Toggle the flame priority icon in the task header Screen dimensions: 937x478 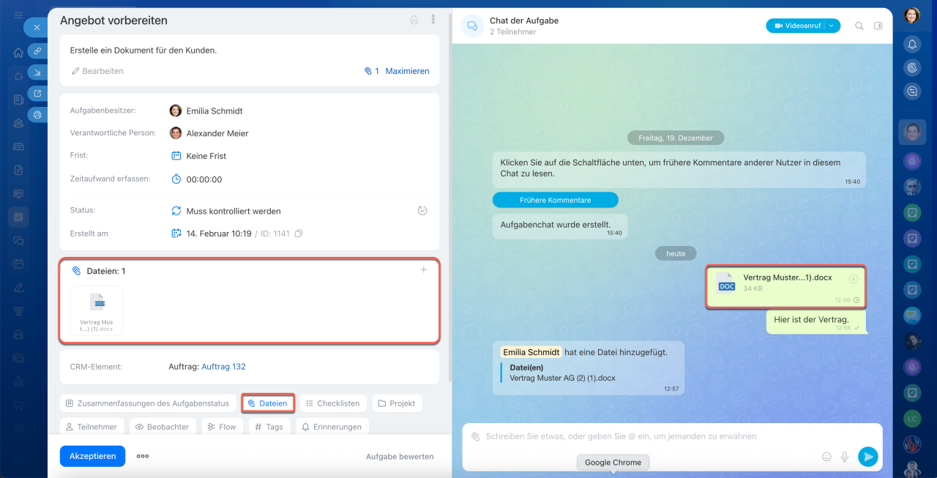pyautogui.click(x=414, y=20)
